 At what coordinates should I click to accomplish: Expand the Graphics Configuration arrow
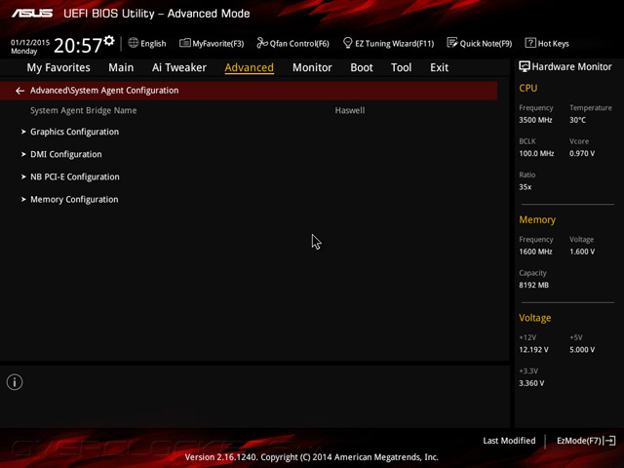[x=23, y=132]
